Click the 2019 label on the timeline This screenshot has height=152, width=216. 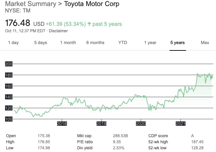101,123
